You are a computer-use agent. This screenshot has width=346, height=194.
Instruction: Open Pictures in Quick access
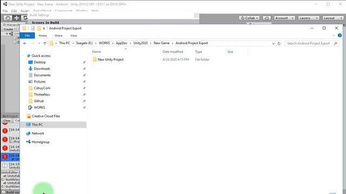(39, 81)
